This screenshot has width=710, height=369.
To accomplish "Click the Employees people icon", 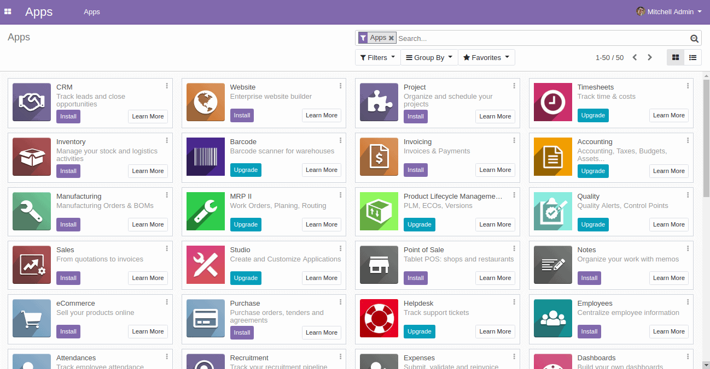I will pos(552,318).
